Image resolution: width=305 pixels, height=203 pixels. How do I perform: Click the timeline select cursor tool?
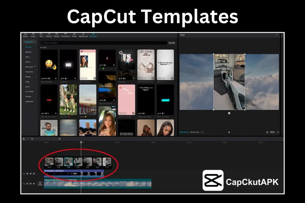pos(24,139)
